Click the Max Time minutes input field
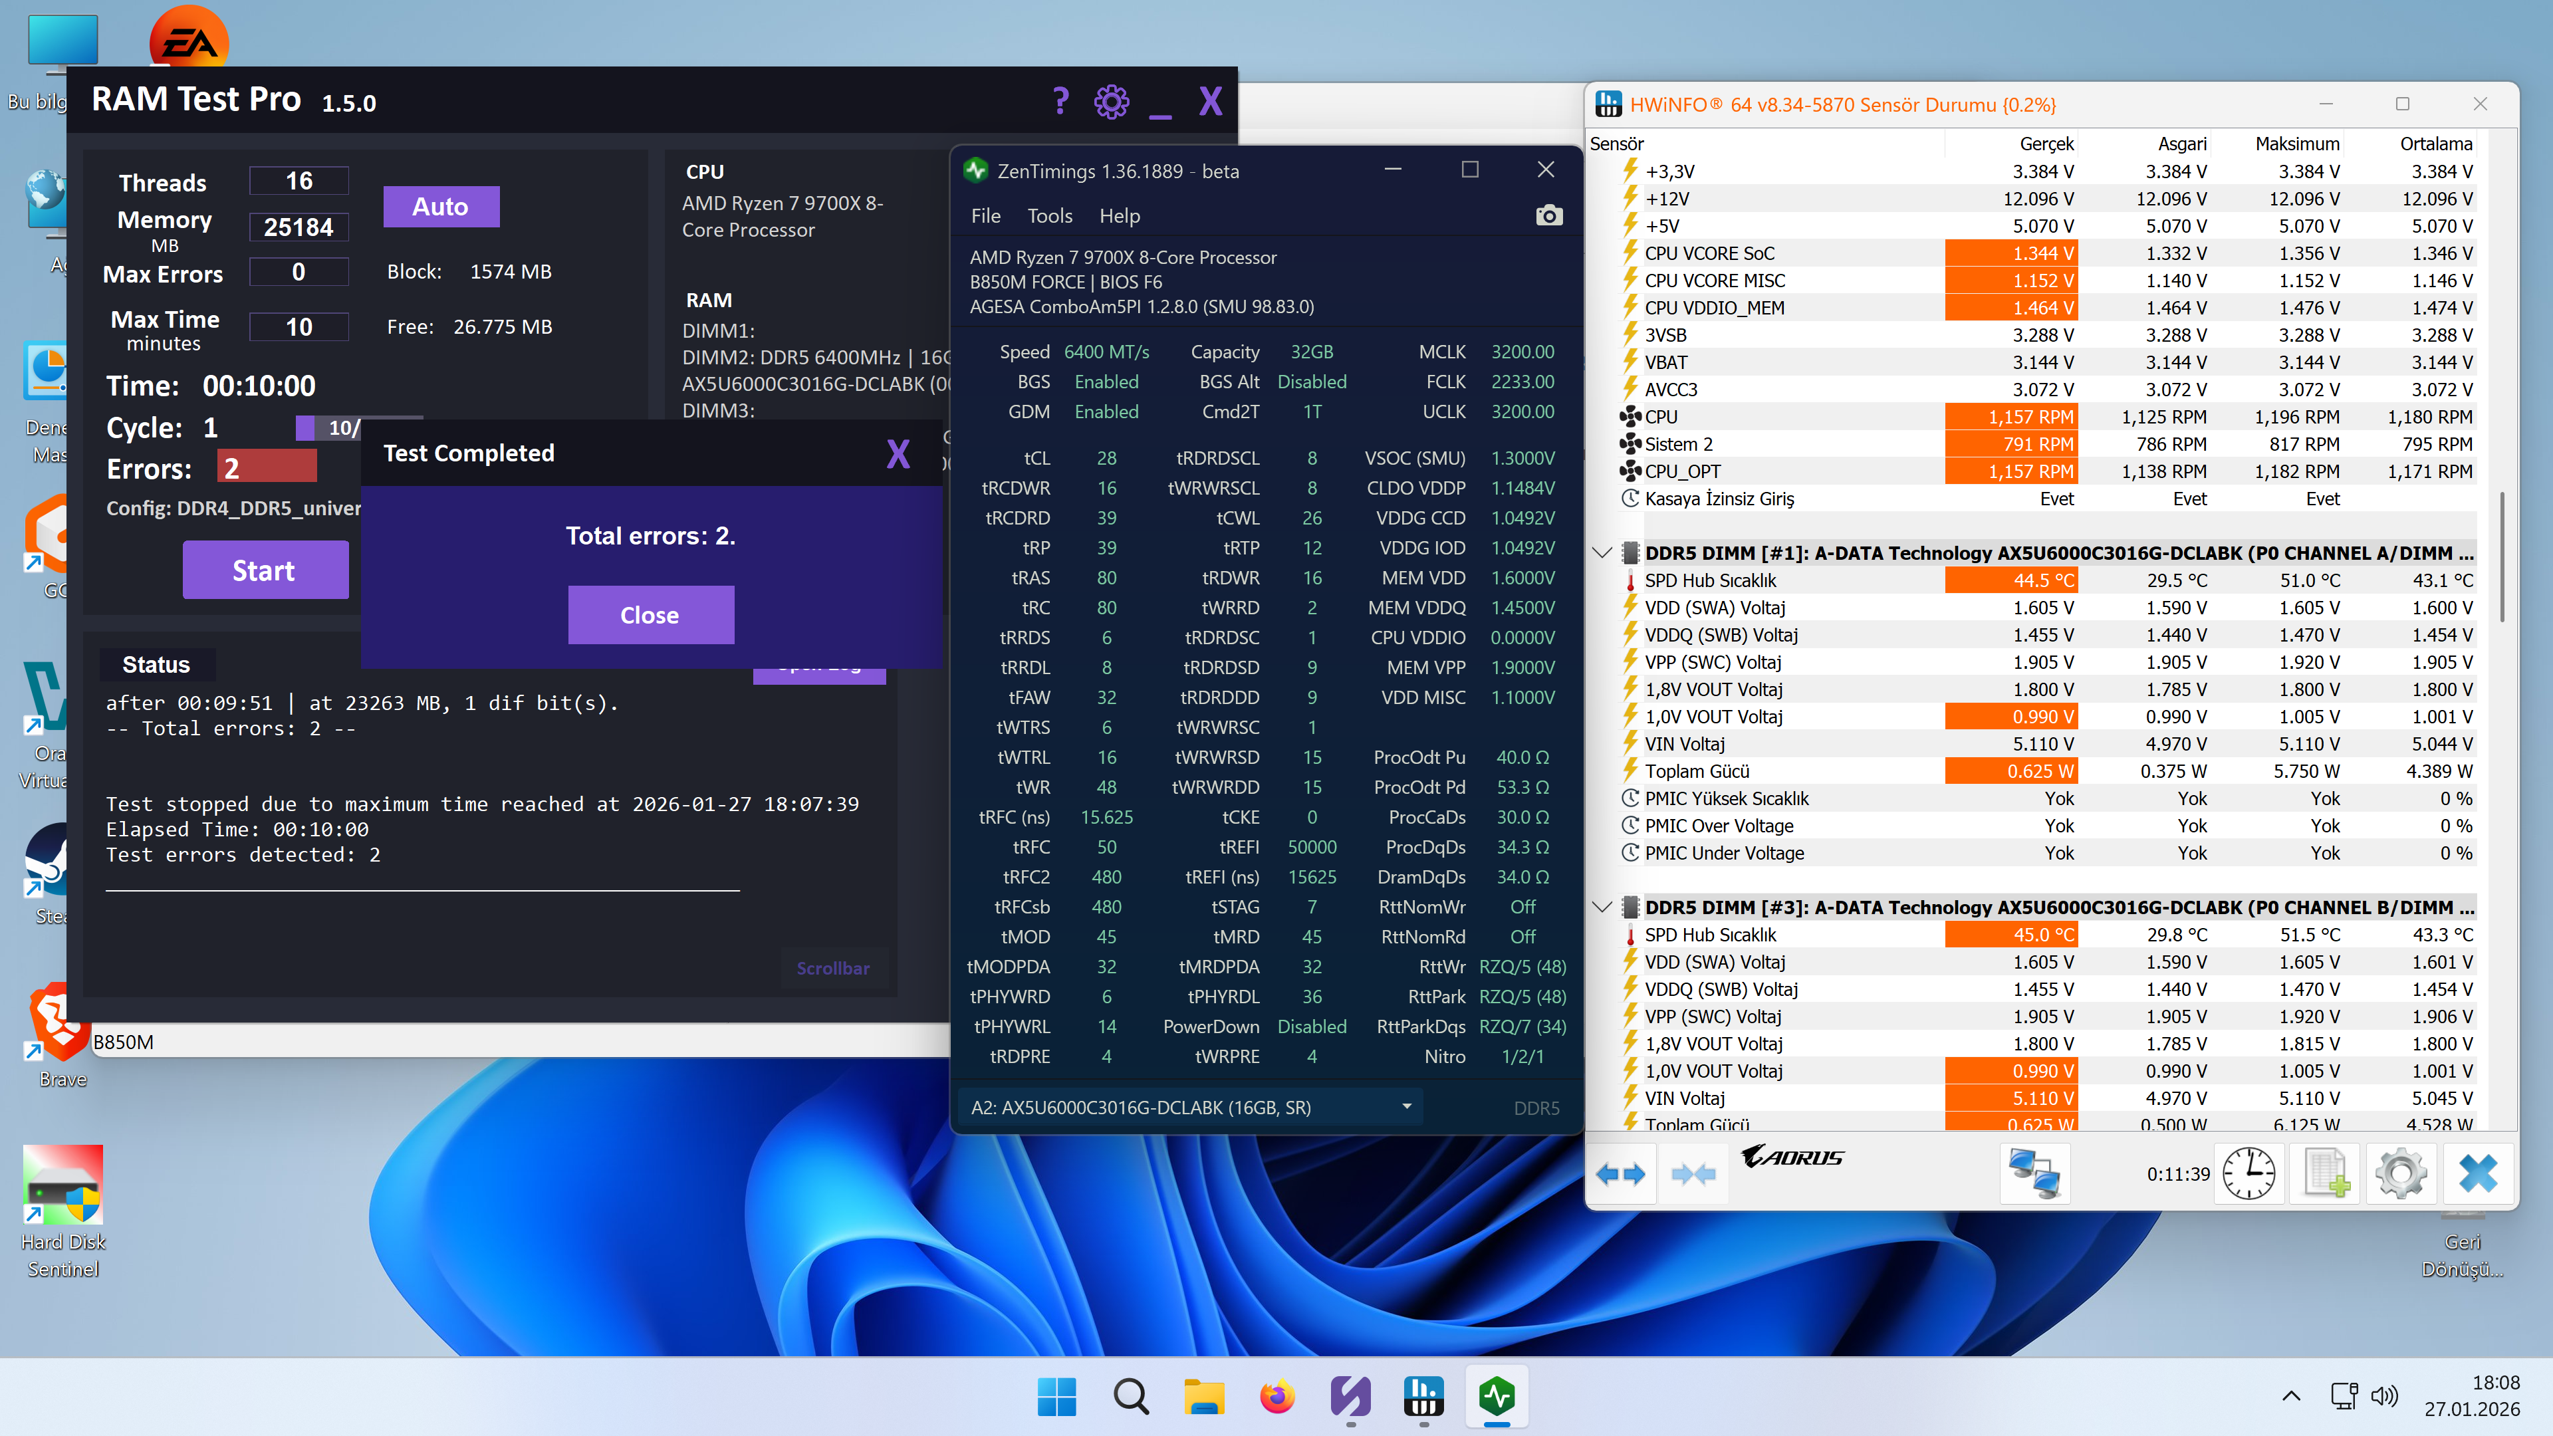The height and width of the screenshot is (1436, 2553). point(299,327)
